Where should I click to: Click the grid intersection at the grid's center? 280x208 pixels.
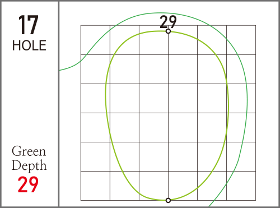(168, 113)
